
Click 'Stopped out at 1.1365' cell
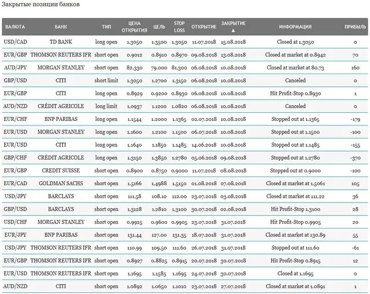(295, 119)
